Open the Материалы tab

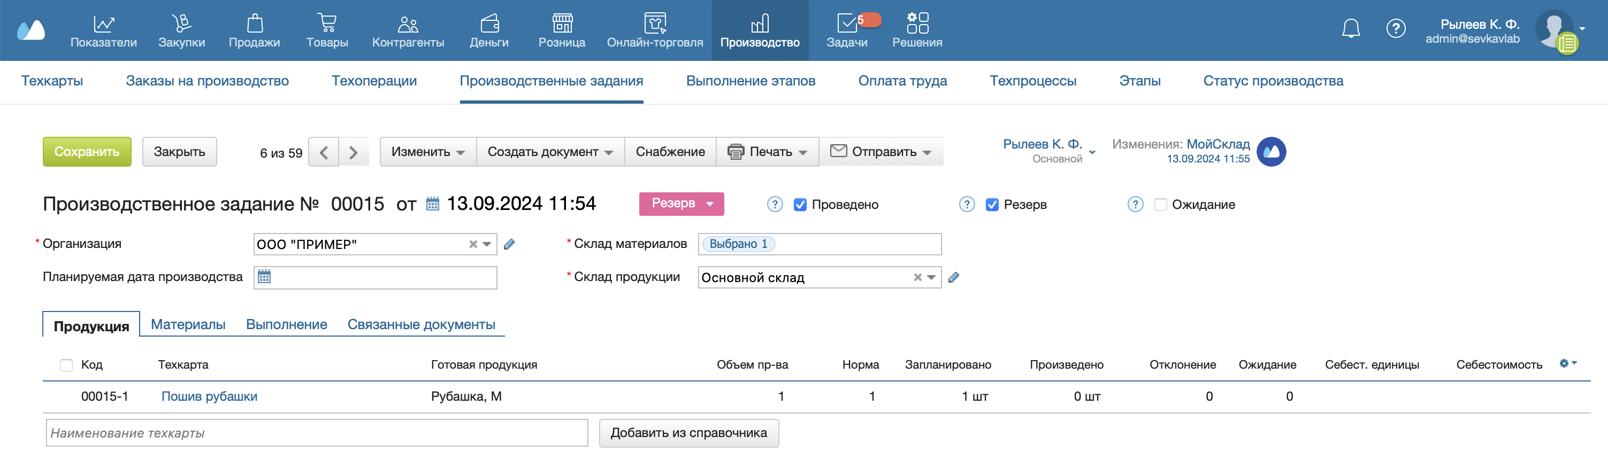pos(188,325)
